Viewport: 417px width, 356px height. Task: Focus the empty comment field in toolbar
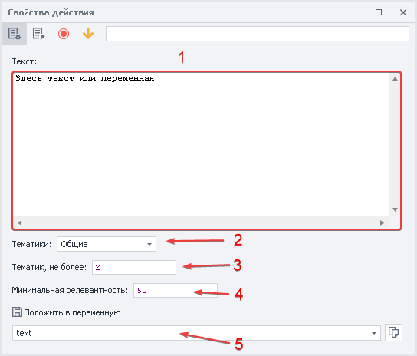257,34
